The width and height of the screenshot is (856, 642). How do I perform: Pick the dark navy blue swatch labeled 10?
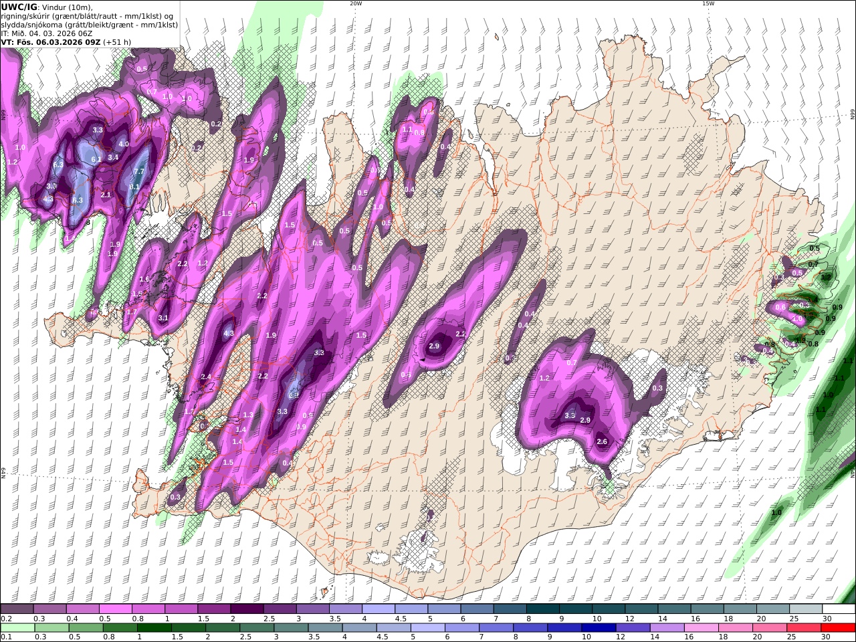pyautogui.click(x=599, y=628)
